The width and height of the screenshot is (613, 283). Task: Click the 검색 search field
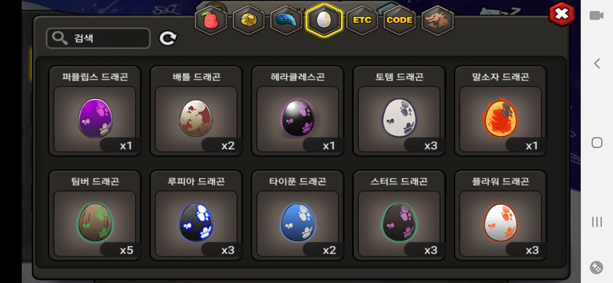pos(98,38)
